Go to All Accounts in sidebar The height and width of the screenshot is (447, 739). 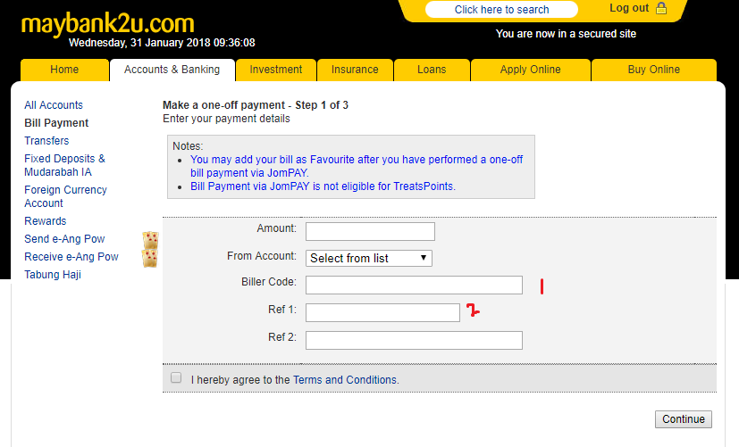[54, 105]
